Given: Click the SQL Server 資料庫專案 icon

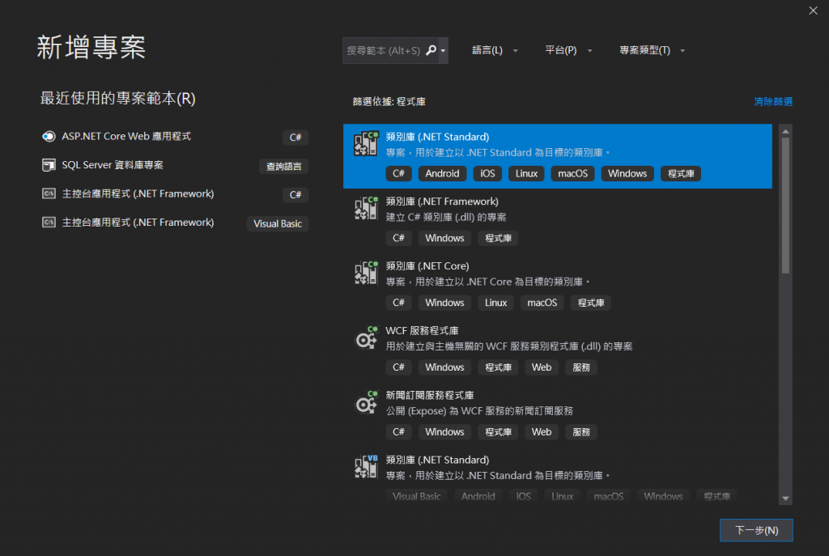Looking at the screenshot, I should (49, 165).
